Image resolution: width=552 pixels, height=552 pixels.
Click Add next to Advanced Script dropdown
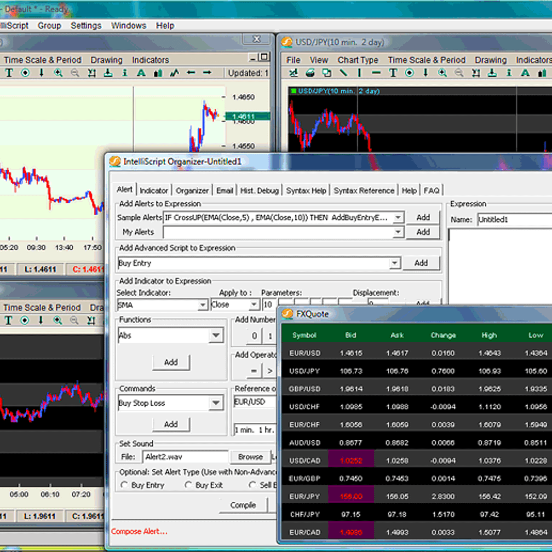[x=421, y=263]
